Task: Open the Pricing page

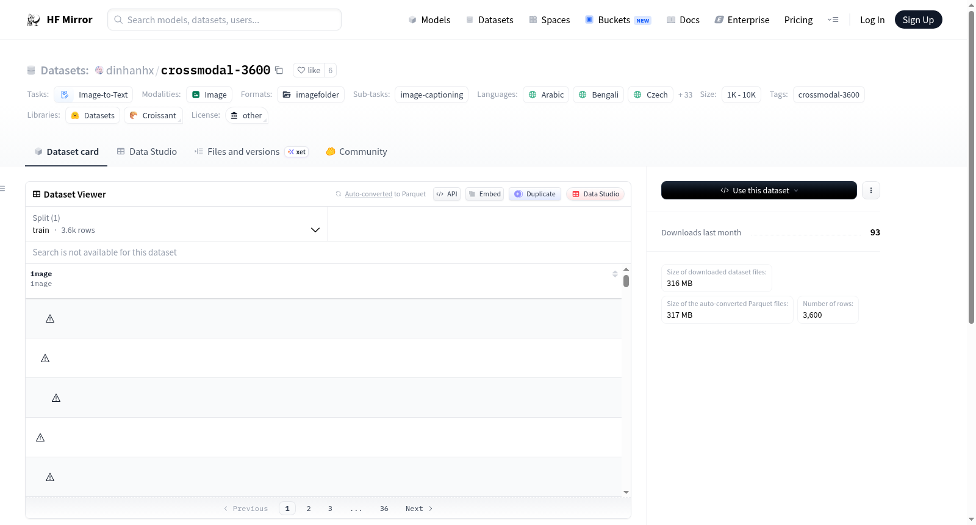Action: 798,20
